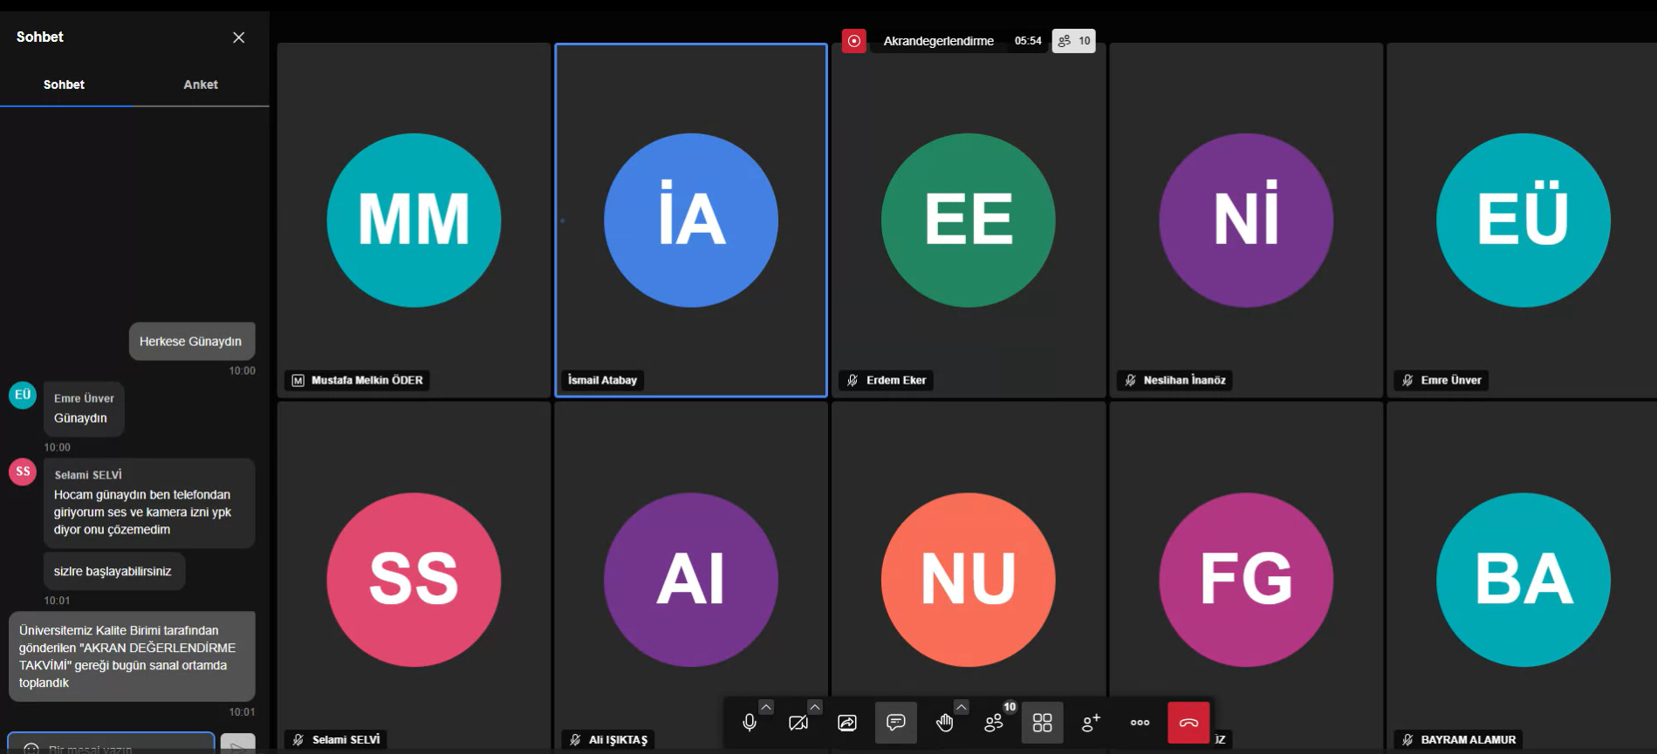The image size is (1657, 754).
Task: Switch to the Anket tab
Action: 201,85
